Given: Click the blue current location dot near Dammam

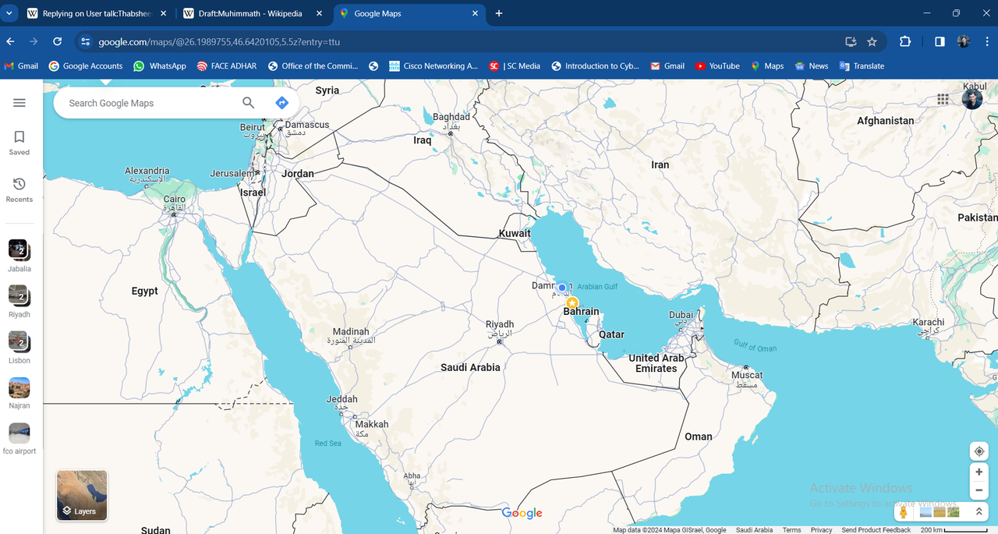Looking at the screenshot, I should point(561,288).
